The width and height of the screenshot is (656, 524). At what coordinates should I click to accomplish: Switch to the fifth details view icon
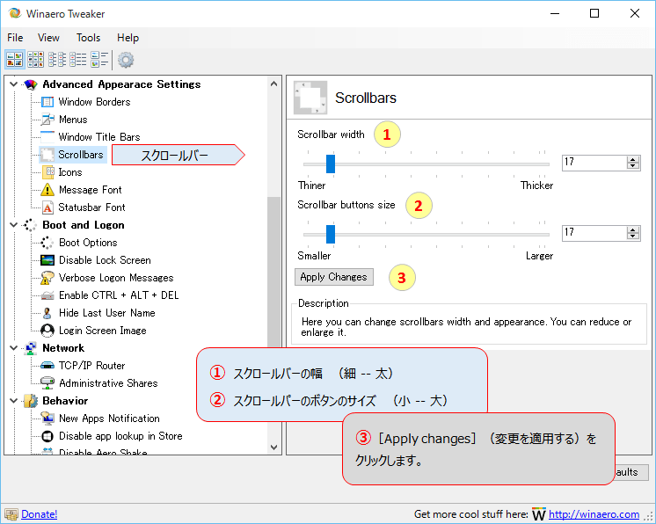(x=99, y=60)
